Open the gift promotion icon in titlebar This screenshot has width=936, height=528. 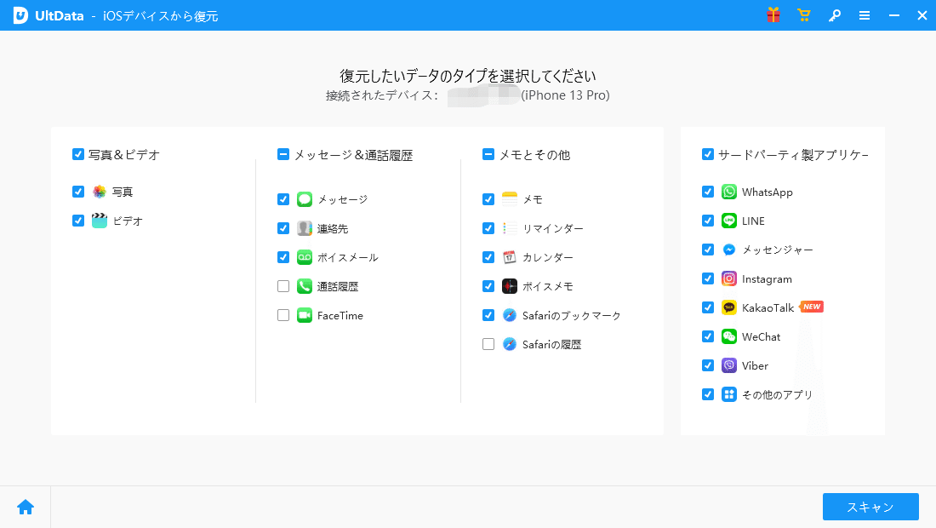click(x=773, y=14)
